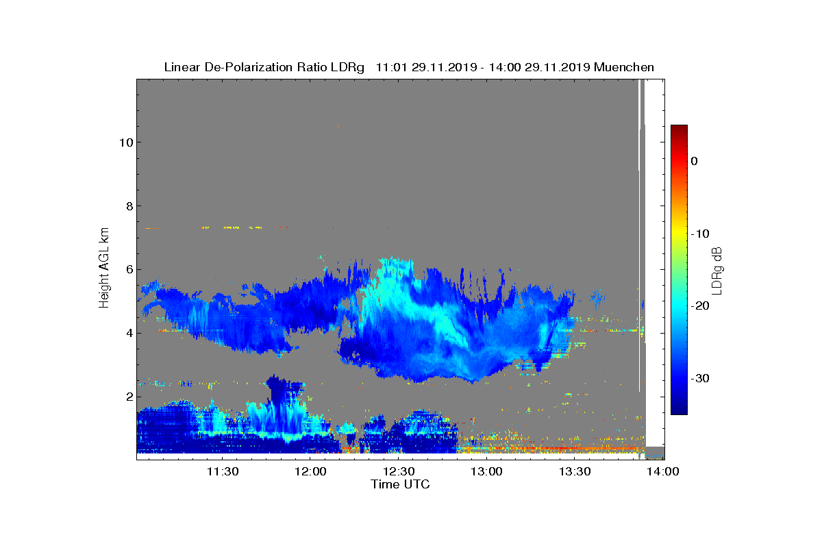Click the colorbar tick label '0'

[x=694, y=161]
